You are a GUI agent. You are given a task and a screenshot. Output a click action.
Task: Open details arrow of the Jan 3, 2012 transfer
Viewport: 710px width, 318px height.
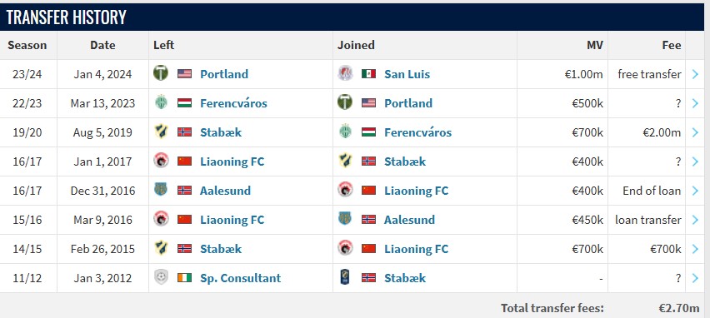[696, 278]
